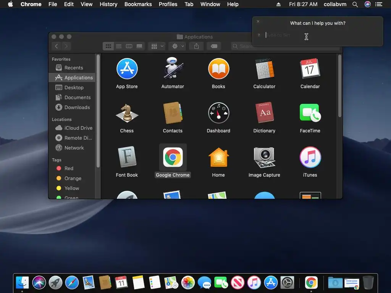Select the Red tag in sidebar
391x293 pixels.
[72, 168]
